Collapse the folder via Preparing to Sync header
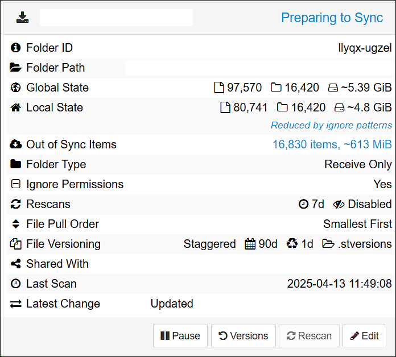The width and height of the screenshot is (396, 357). 332,18
